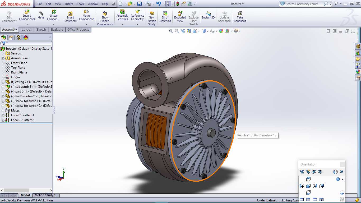Click the Model tab at bottom
The width and height of the screenshot is (361, 203).
(x=25, y=195)
